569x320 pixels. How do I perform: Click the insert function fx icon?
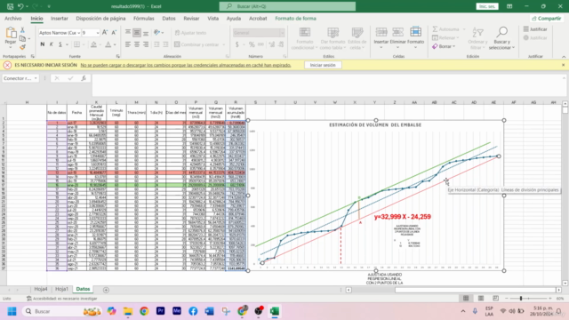(84, 78)
